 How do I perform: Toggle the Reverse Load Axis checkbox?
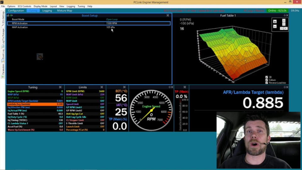(267, 83)
